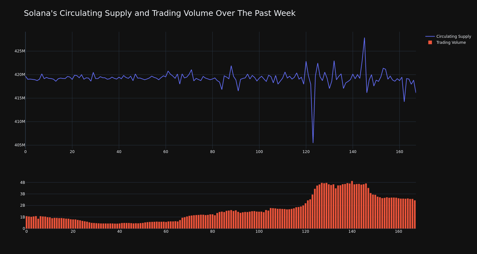The width and height of the screenshot is (477, 254).
Task: Click the tallest trading volume bar
Action: tap(352, 205)
